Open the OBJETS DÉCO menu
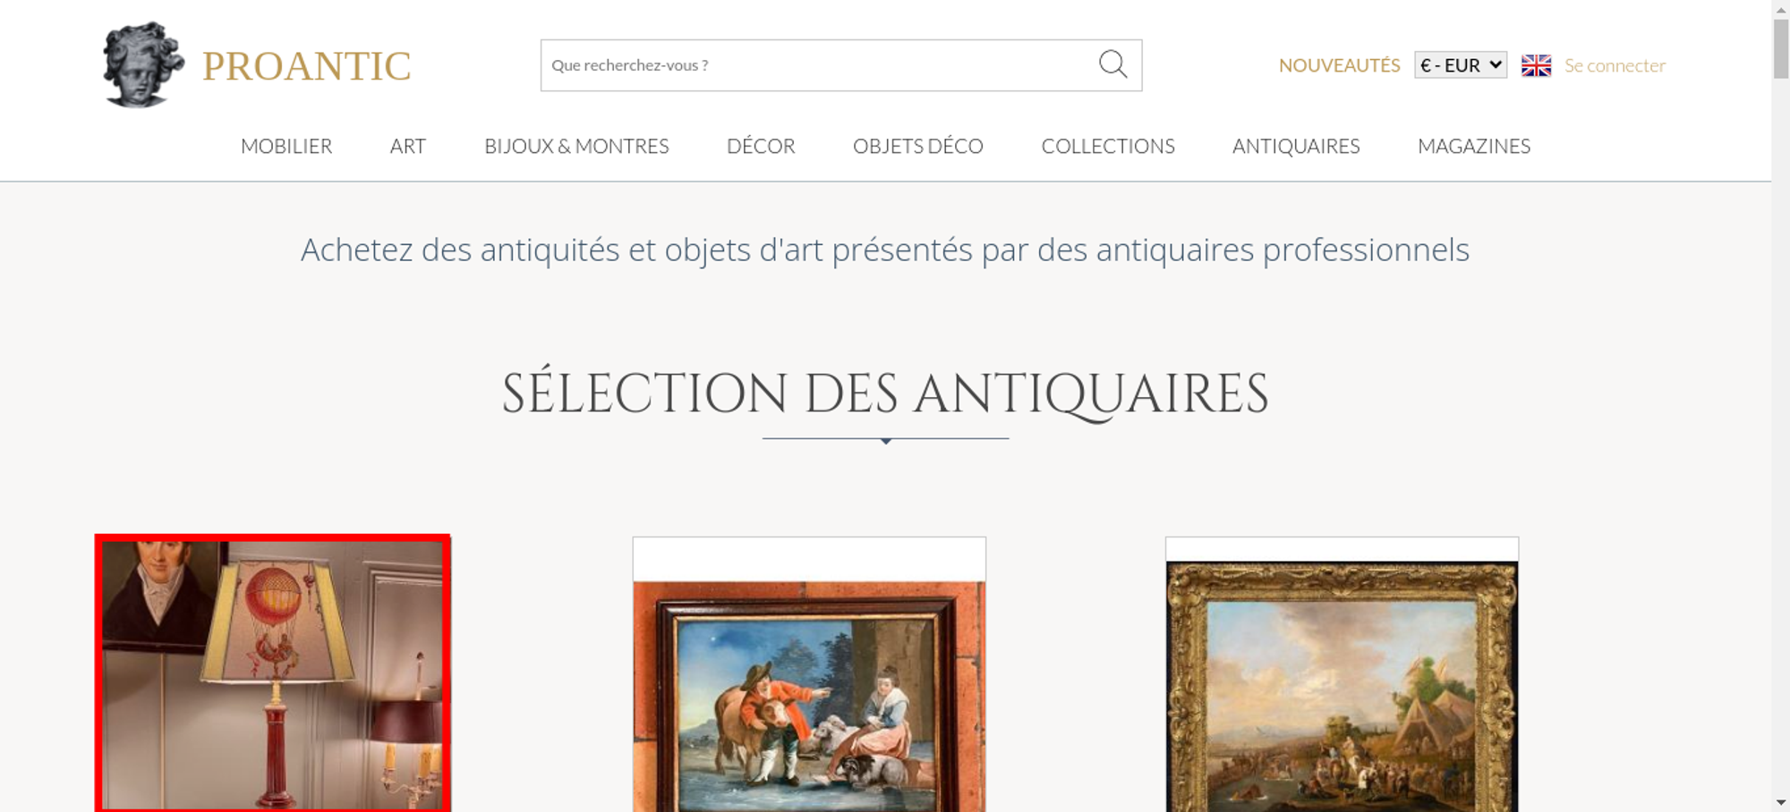 point(918,146)
